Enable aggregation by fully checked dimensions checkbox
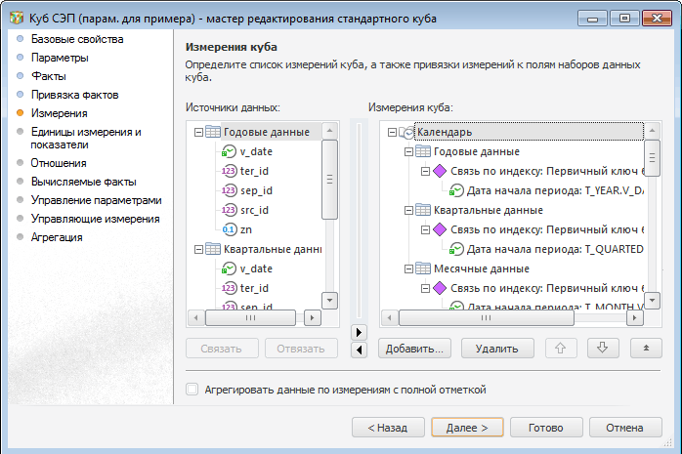 pos(192,390)
